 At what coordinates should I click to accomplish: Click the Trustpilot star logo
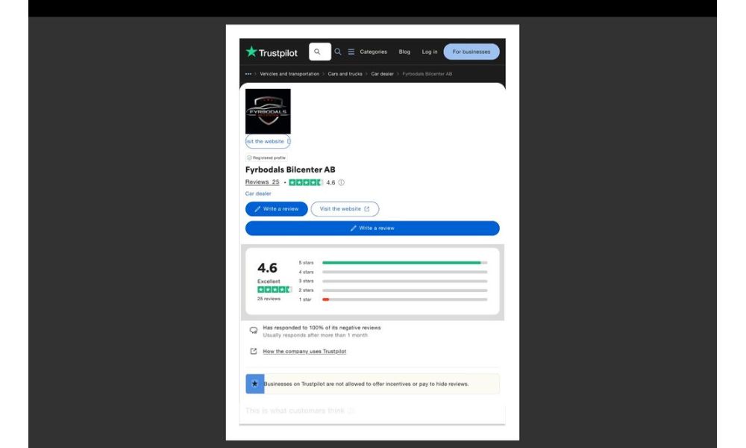251,52
